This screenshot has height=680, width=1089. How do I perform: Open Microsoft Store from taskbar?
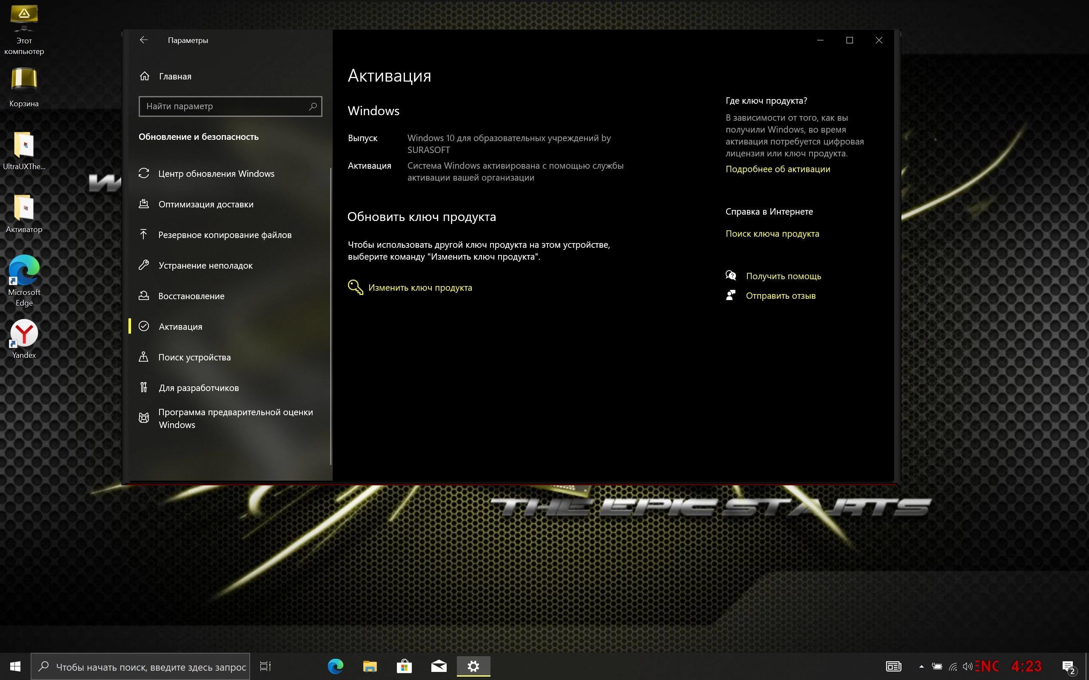click(x=404, y=666)
